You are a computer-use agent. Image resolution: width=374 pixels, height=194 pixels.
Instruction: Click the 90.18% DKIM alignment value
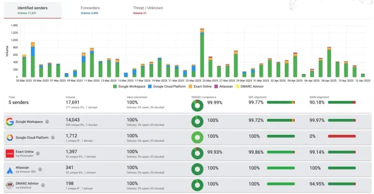coord(317,102)
